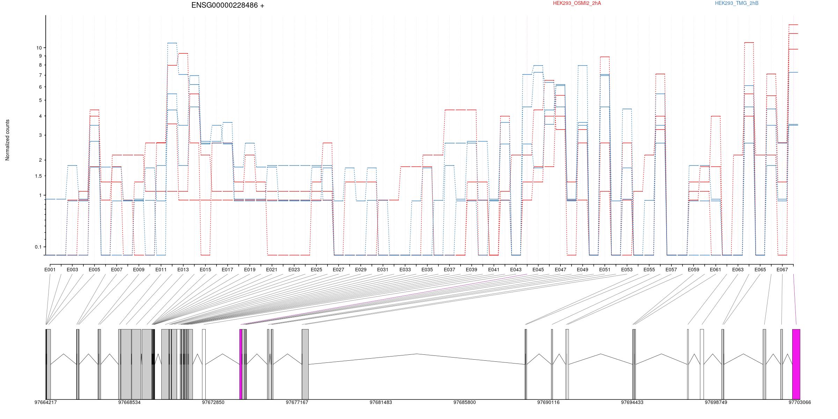Image resolution: width=838 pixels, height=419 pixels.
Task: Click the E065 exon label
Action: point(760,270)
